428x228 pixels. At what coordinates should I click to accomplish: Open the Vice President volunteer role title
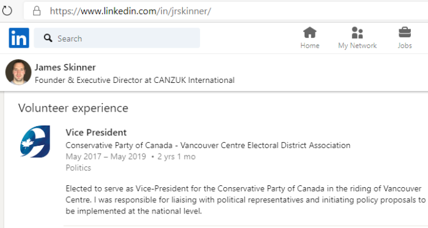tap(96, 132)
